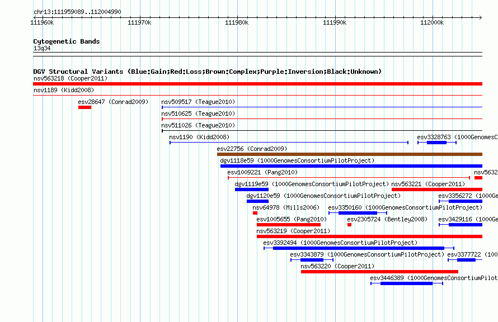Click the right arrowhead of the ruler
The width and height of the screenshot is (498, 322).
[x=481, y=18]
